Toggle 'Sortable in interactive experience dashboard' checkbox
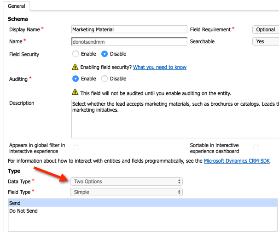The image size is (279, 233). 256,148
